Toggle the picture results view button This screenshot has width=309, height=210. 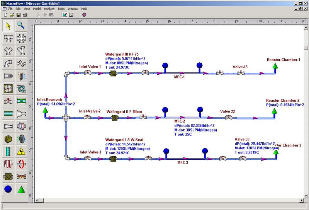(71, 15)
